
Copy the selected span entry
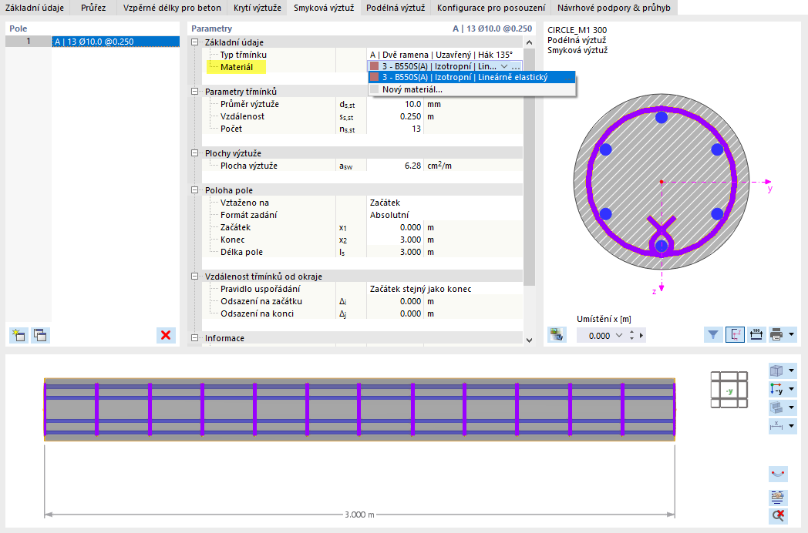[x=40, y=335]
